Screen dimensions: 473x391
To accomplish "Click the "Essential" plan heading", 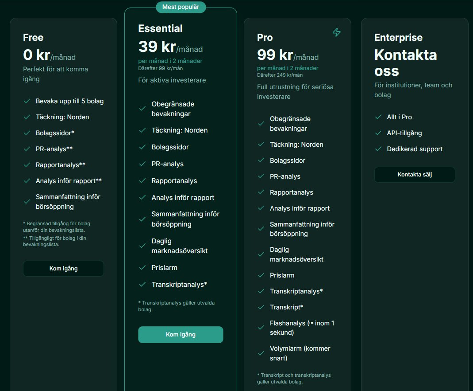I will tap(160, 28).
